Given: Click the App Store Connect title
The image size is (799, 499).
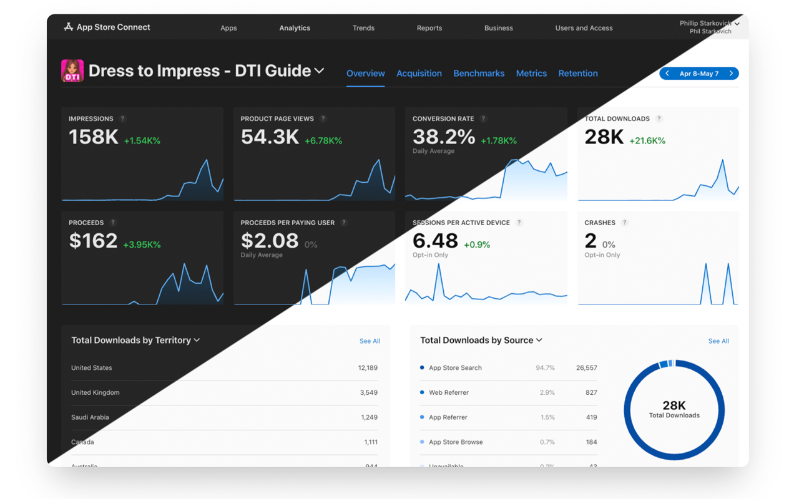Looking at the screenshot, I should click(x=113, y=27).
